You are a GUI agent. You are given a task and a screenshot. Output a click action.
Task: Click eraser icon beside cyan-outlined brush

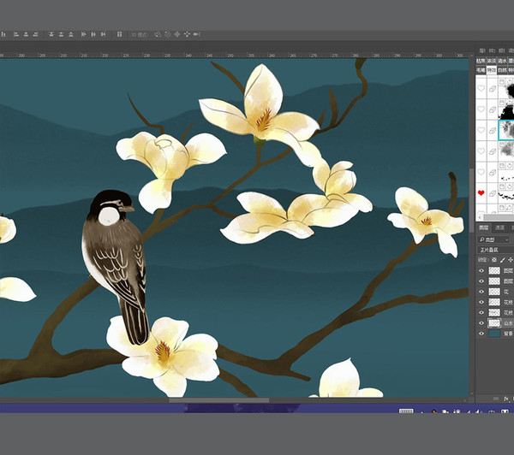coord(493,130)
